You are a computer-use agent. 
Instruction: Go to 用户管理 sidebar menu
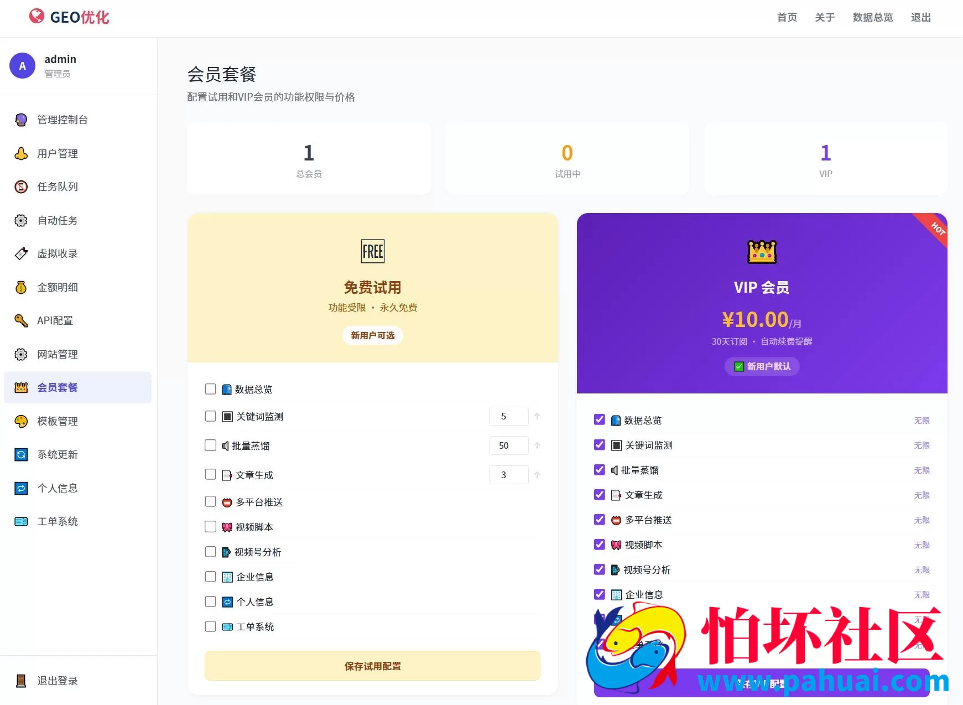point(77,153)
